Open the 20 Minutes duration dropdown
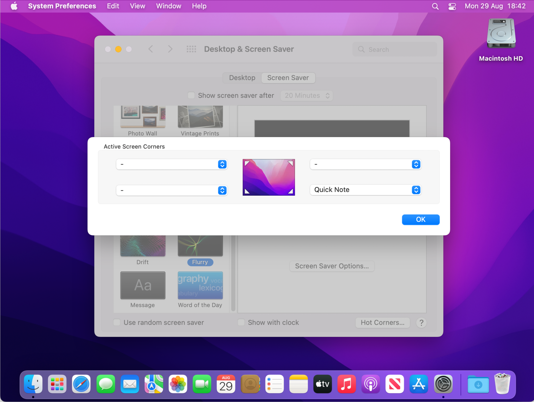The height and width of the screenshot is (402, 534). point(307,95)
